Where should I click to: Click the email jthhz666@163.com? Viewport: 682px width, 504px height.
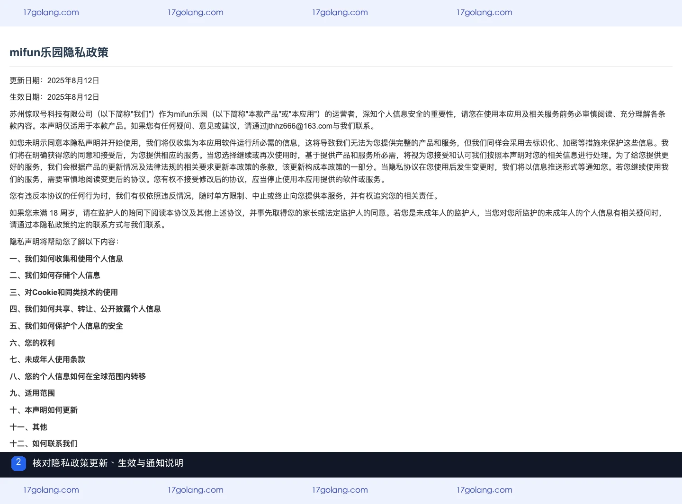(x=300, y=126)
